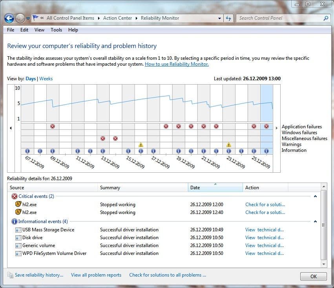The image size is (334, 288).
Task: Open dropdown arrow after Action Center breadcrumb
Action: (x=137, y=18)
